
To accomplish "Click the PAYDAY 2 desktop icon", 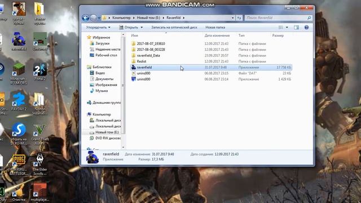I will click(19, 101).
